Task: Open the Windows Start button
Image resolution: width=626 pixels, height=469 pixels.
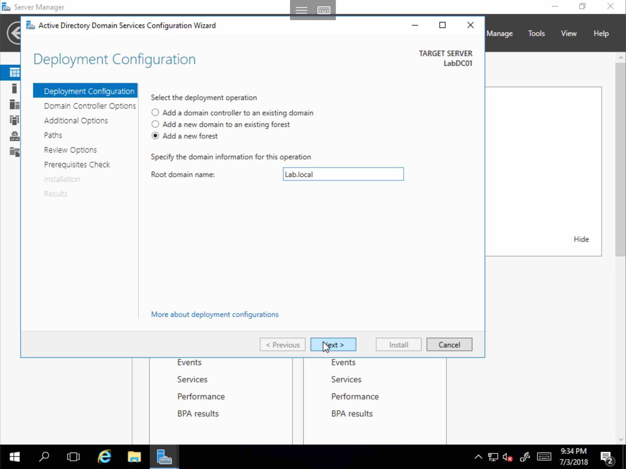Action: [14, 457]
